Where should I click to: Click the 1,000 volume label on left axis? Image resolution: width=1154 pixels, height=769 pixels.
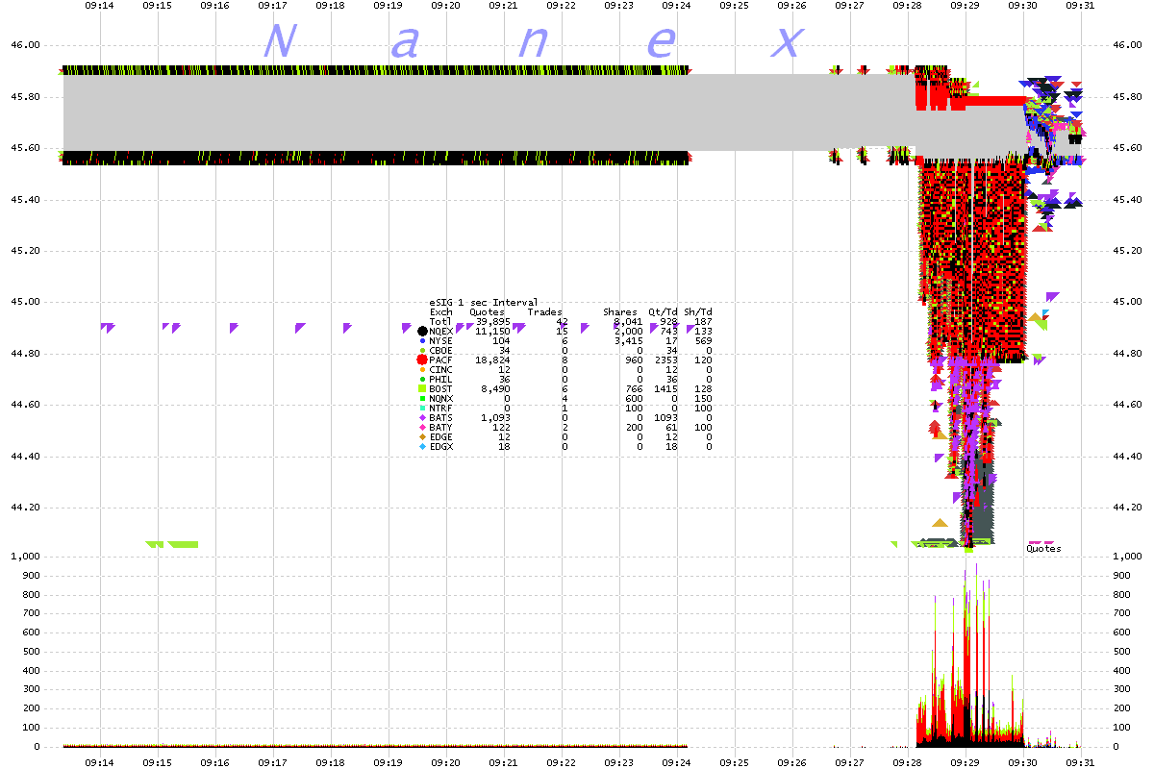click(24, 557)
